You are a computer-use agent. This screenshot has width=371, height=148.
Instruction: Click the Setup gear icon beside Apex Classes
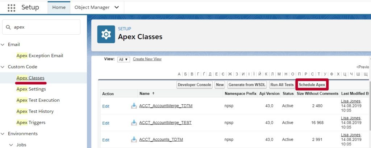tap(106, 34)
